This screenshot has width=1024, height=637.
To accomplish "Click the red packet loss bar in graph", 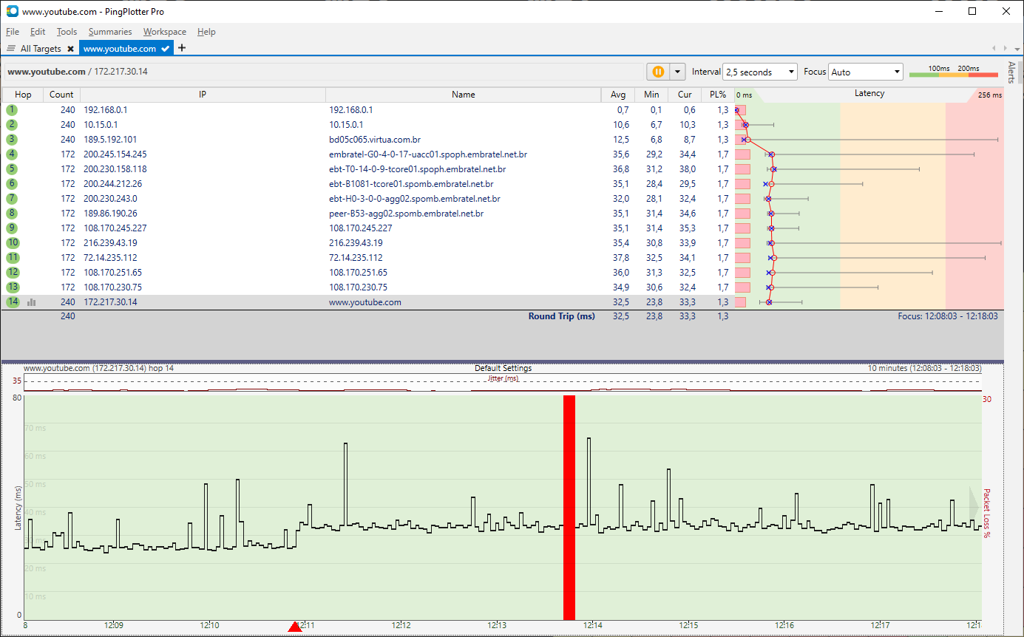I will point(569,507).
